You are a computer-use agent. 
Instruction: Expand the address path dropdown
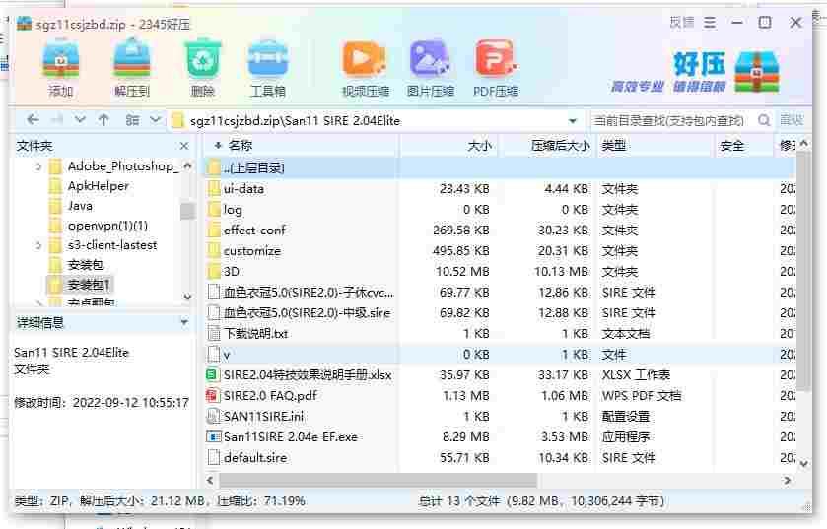tap(573, 121)
